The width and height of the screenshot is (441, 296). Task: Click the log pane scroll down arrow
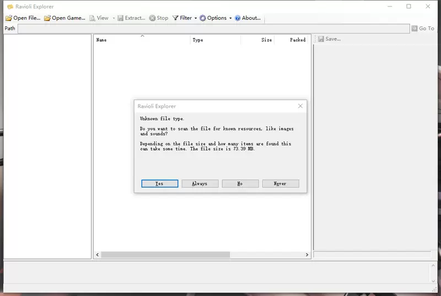click(x=433, y=281)
